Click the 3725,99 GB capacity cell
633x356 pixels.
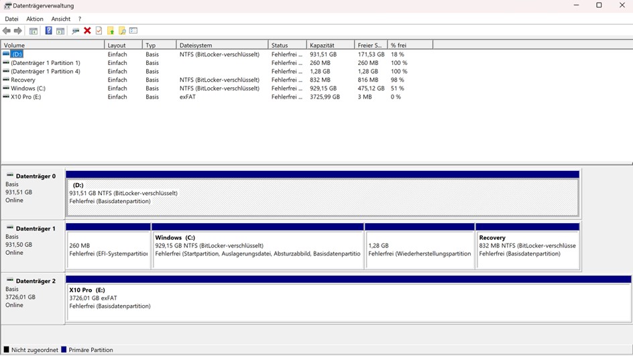[x=325, y=97]
